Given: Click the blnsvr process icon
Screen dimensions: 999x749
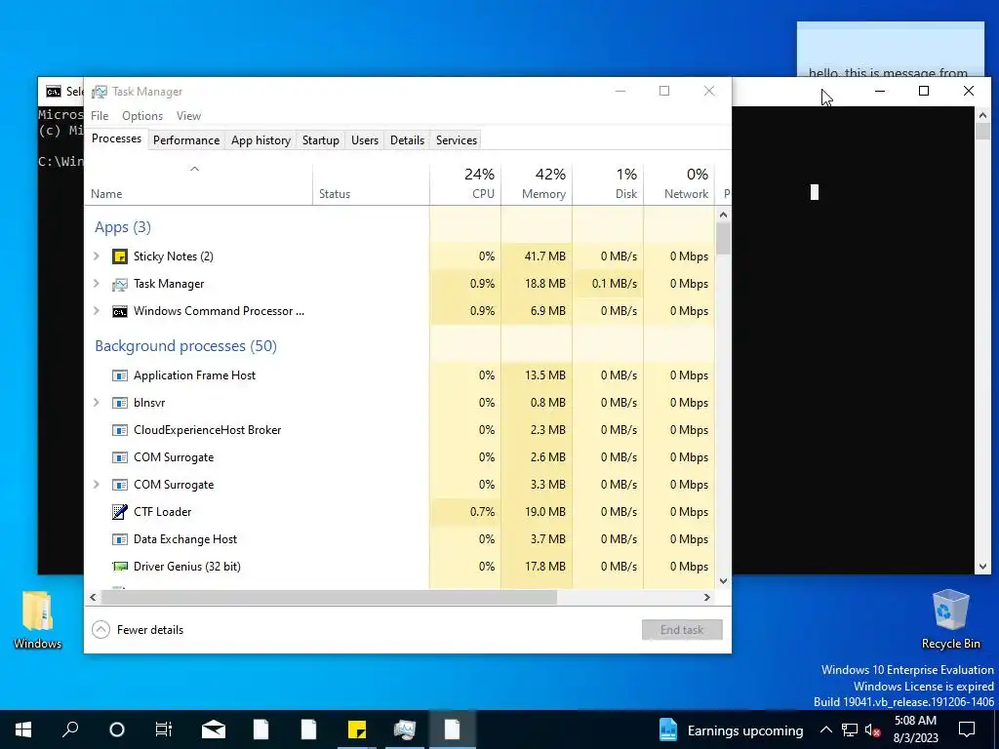Looking at the screenshot, I should [120, 403].
